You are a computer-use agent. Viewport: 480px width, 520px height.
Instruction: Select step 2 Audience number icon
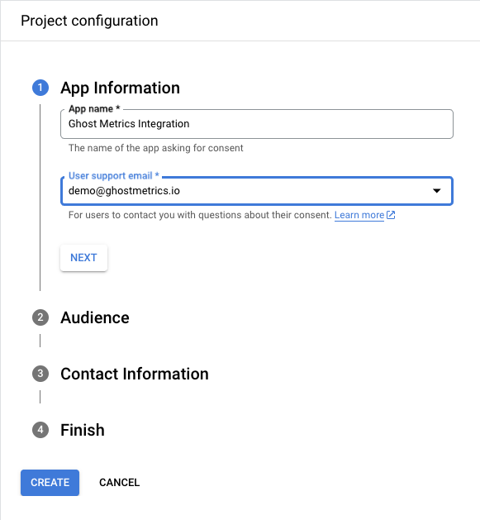(40, 317)
